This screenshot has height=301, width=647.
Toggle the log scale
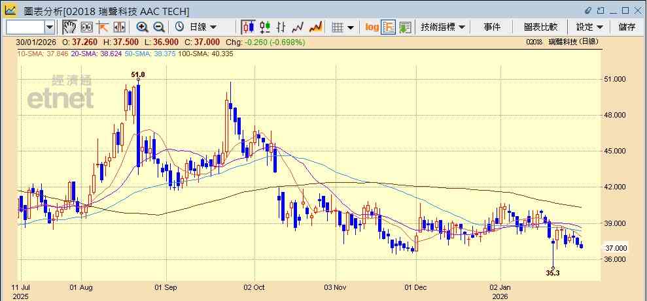tap(372, 27)
